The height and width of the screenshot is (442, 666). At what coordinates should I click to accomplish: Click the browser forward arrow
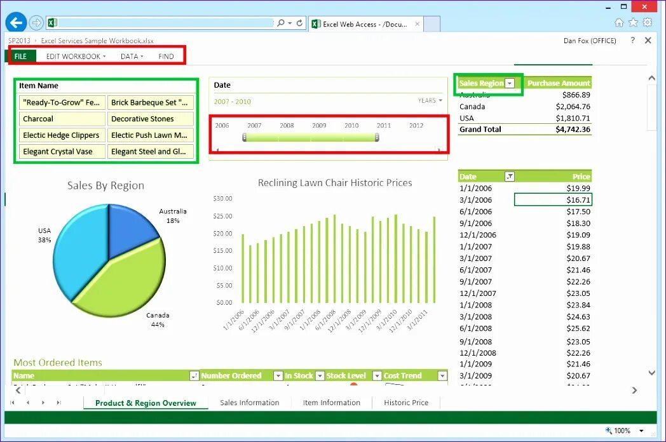[x=36, y=23]
